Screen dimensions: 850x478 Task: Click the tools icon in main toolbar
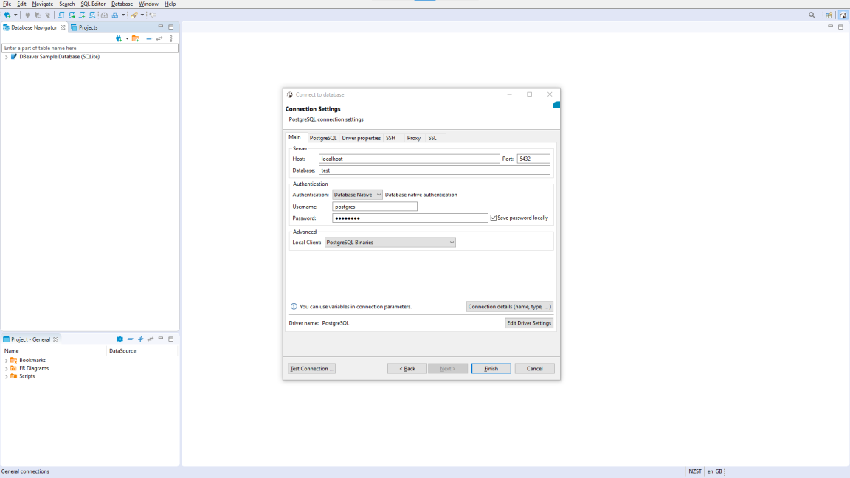(134, 15)
